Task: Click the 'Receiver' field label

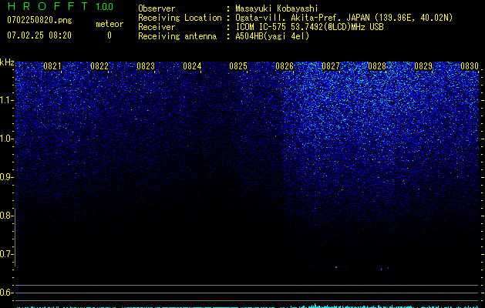Action: click(157, 27)
